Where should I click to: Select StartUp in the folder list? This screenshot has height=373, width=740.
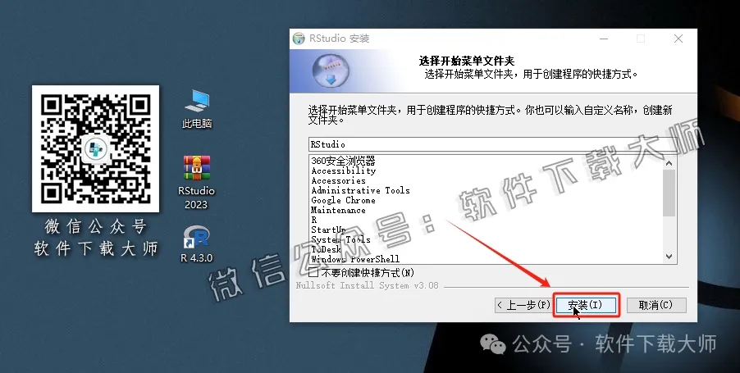coord(328,230)
